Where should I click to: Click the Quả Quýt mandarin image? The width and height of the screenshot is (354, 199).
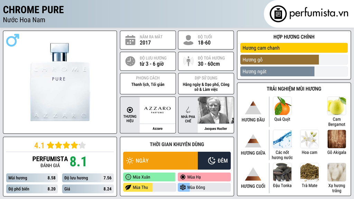[x=282, y=106]
